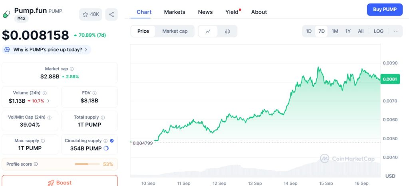Screen dimensions: 409x186
Task: Click the Boost button
Action: click(60, 182)
